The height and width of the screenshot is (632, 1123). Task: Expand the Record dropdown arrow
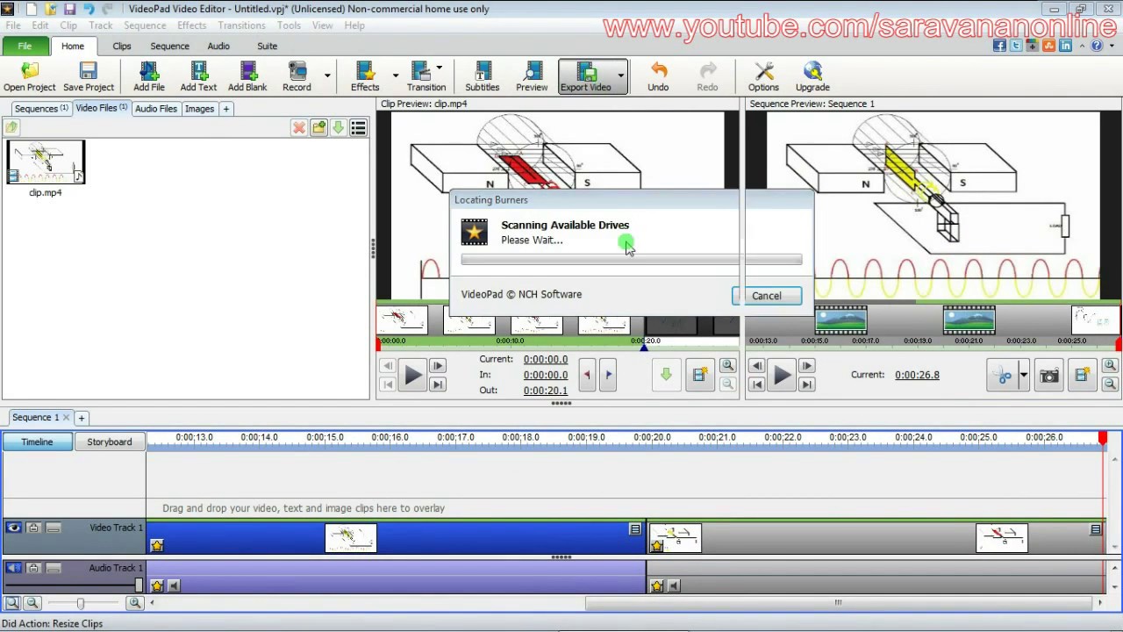tap(327, 76)
